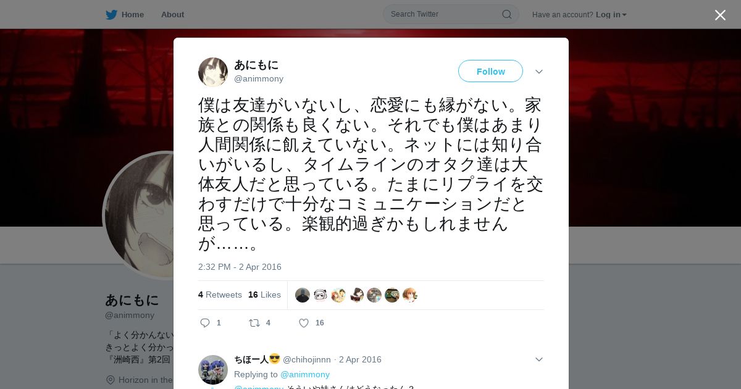Open the About menu item
741x389 pixels.
pyautogui.click(x=172, y=14)
